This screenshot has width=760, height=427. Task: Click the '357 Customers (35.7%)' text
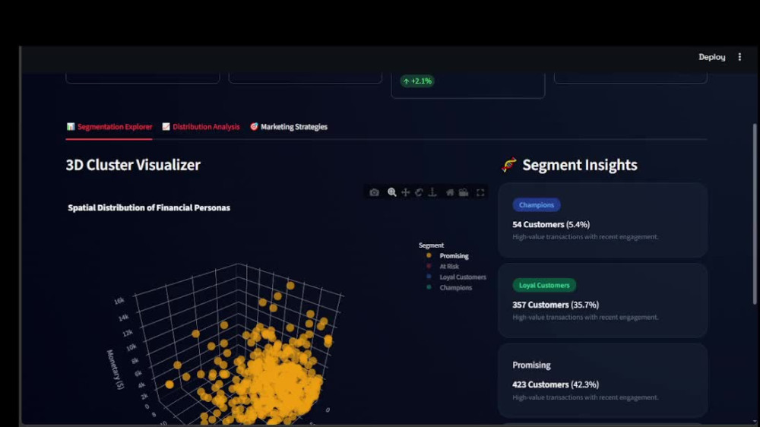[x=556, y=305]
